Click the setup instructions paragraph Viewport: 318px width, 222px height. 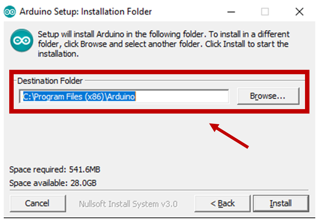pyautogui.click(x=163, y=44)
